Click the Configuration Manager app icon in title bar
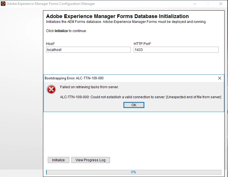This screenshot has height=177, width=228. tap(3, 4)
